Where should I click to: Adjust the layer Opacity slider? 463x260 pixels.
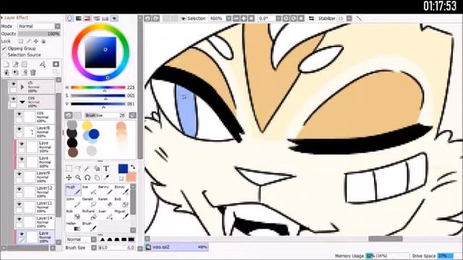point(39,34)
